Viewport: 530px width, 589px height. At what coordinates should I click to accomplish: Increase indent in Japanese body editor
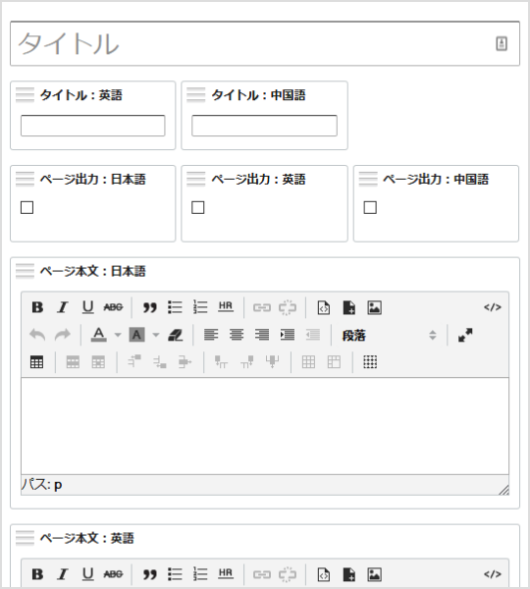288,335
